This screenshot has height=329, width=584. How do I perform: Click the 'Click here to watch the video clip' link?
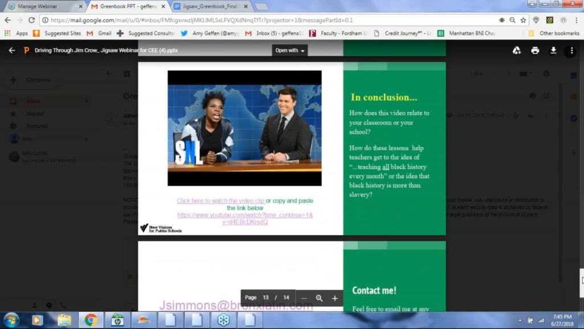(x=221, y=201)
